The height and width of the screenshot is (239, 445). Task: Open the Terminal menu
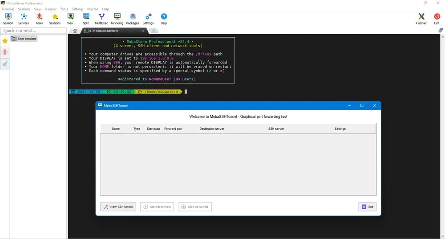(x=8, y=9)
